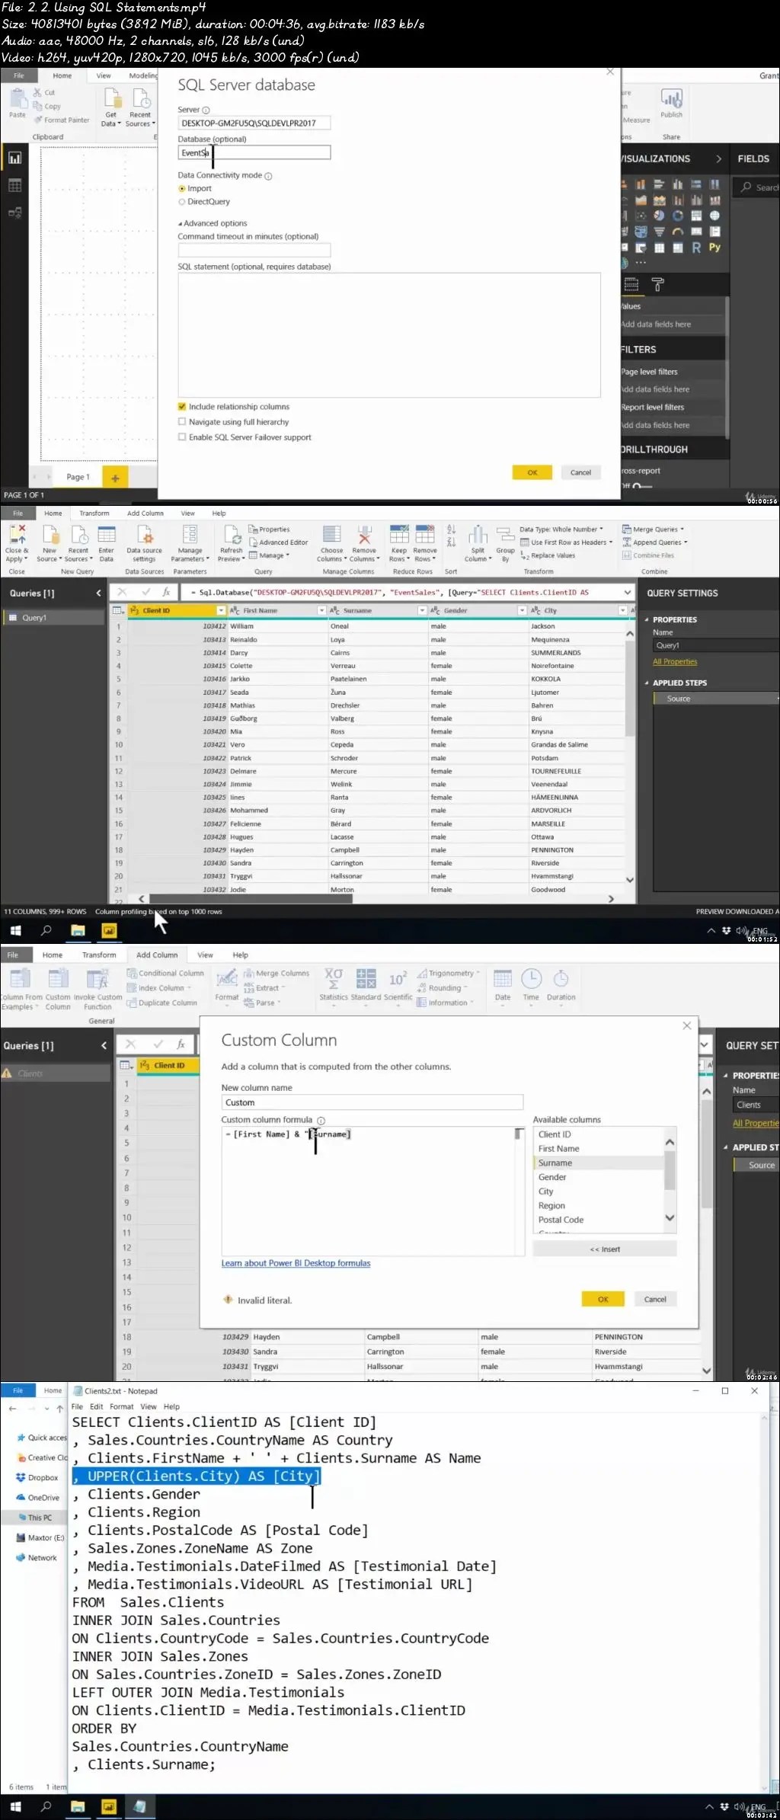Click the Server name input field
The width and height of the screenshot is (780, 1820).
254,123
